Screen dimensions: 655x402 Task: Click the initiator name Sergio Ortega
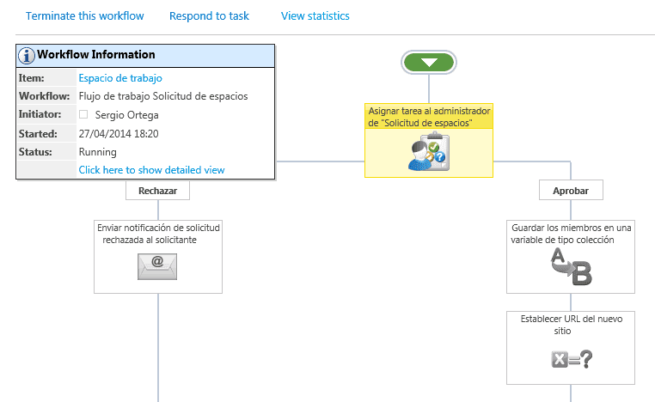pyautogui.click(x=126, y=115)
